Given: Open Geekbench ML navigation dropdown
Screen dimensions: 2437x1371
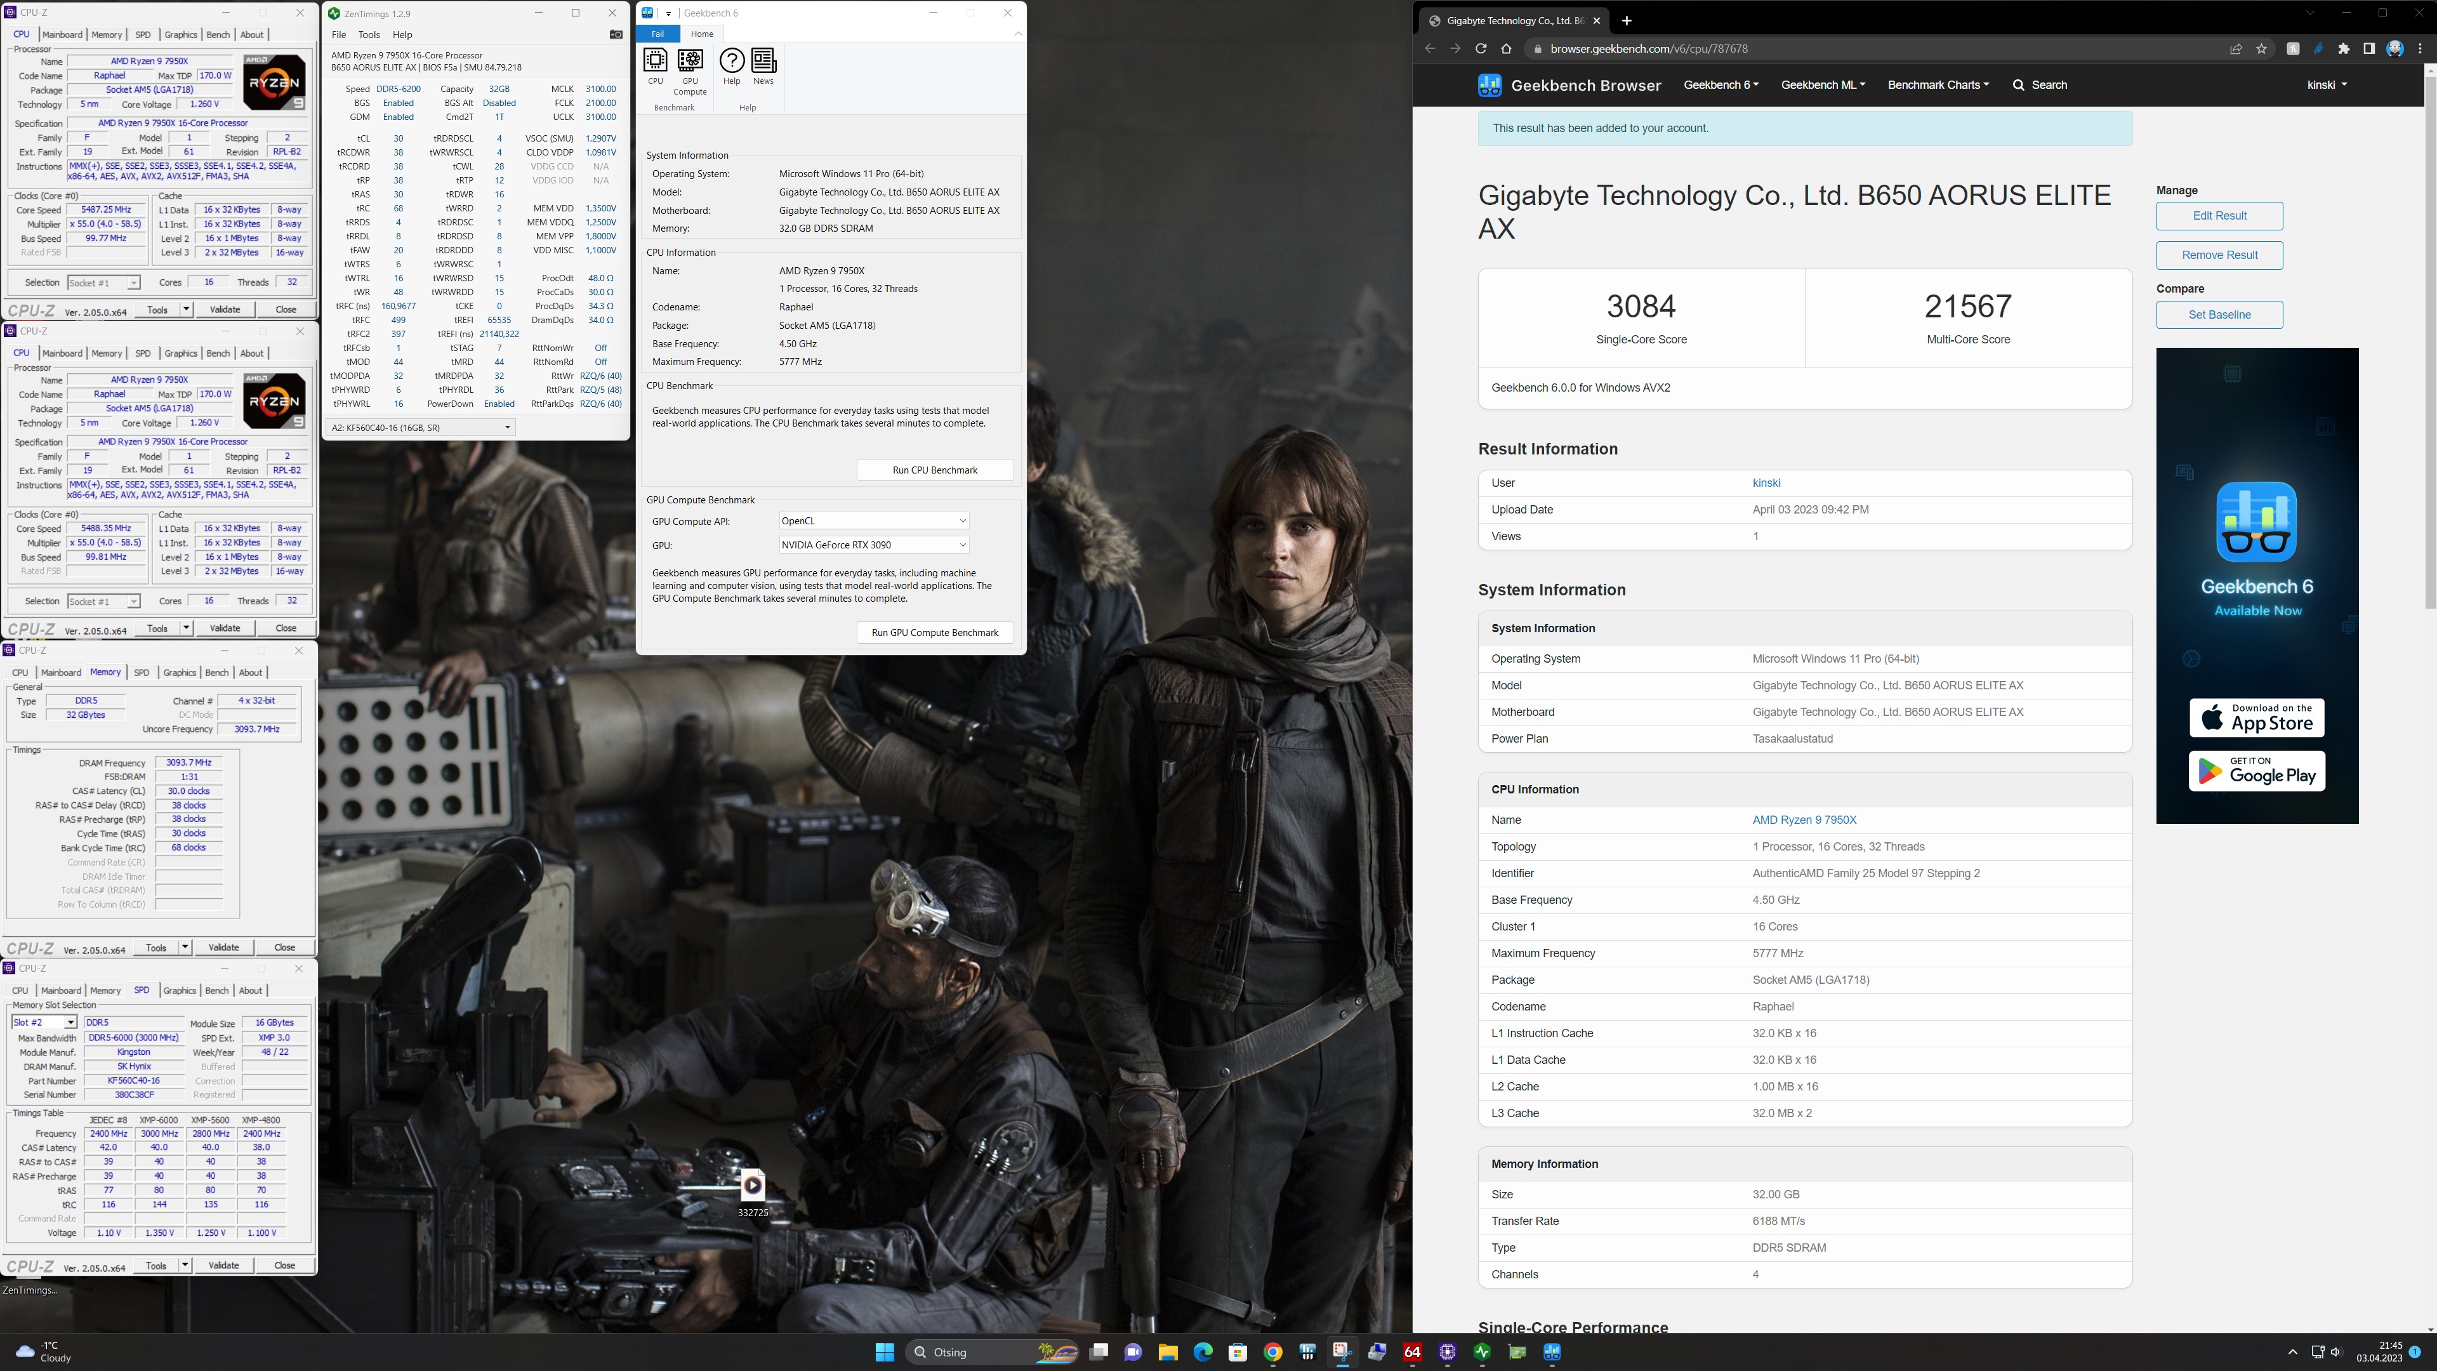Looking at the screenshot, I should coord(1823,85).
